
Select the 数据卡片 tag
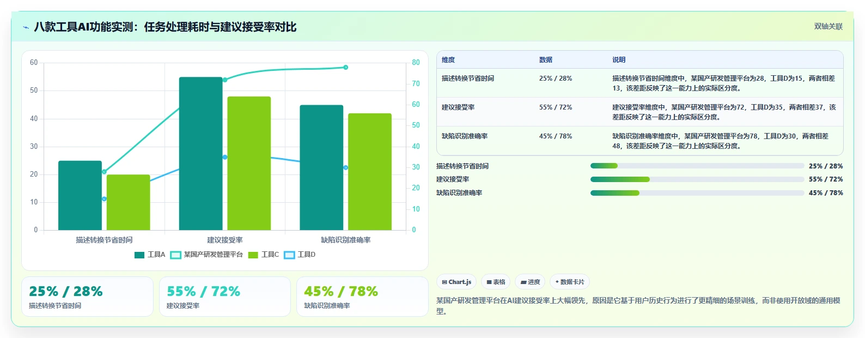(570, 282)
